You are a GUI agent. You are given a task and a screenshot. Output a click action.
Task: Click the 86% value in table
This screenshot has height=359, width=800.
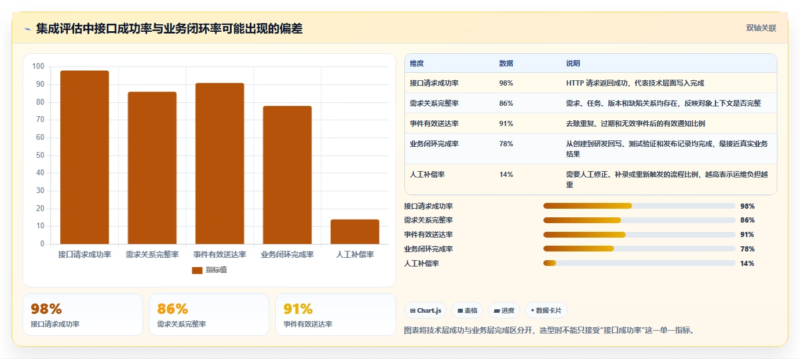point(506,103)
